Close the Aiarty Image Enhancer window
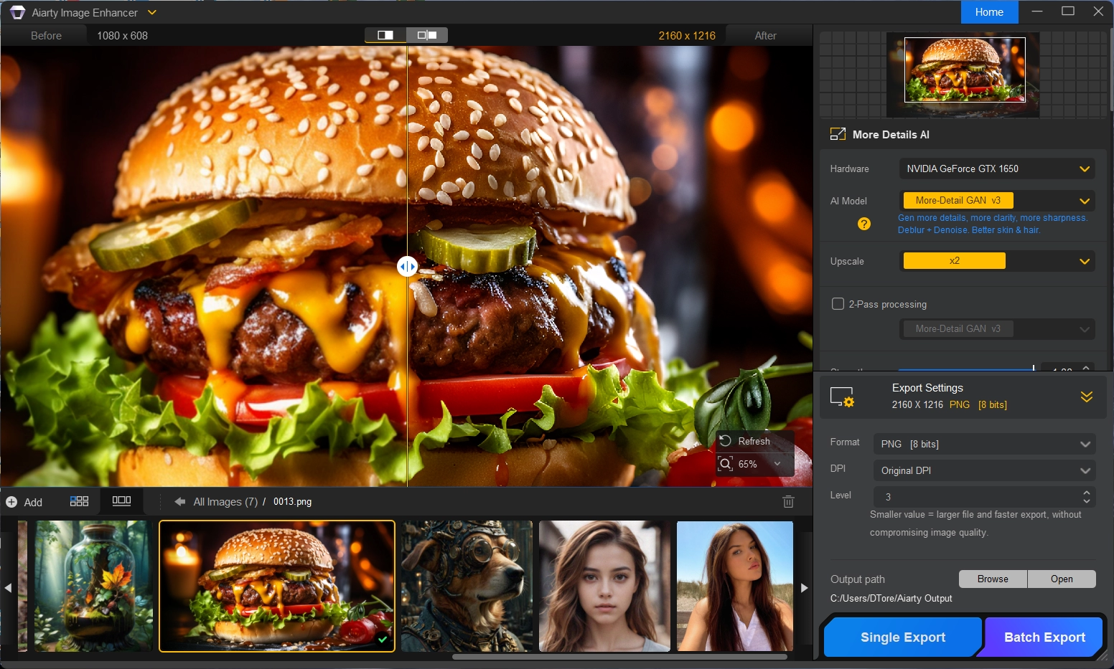This screenshot has width=1114, height=669. (x=1098, y=11)
